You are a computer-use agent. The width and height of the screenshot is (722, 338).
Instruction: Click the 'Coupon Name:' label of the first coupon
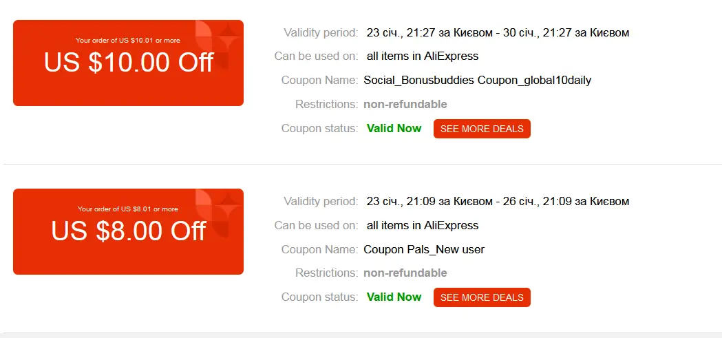[x=319, y=81]
